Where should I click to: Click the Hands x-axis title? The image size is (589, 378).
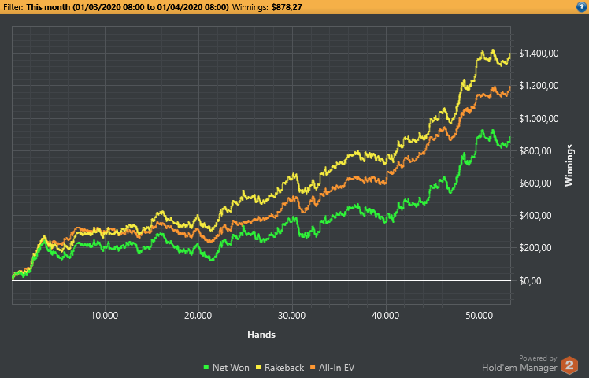click(x=261, y=335)
